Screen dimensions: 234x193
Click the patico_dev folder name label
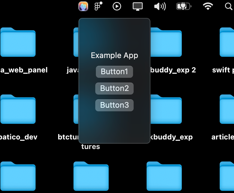point(19,137)
